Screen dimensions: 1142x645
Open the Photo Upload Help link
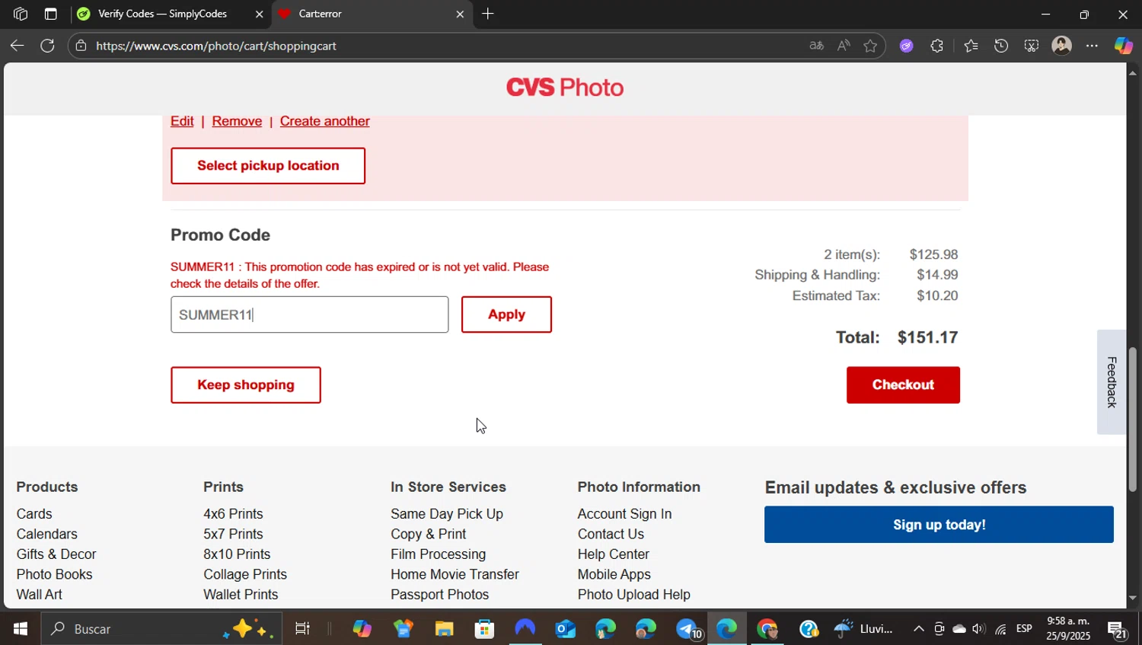[x=634, y=595]
